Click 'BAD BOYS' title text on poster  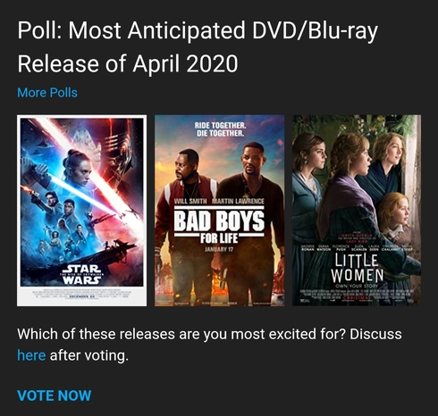(219, 220)
